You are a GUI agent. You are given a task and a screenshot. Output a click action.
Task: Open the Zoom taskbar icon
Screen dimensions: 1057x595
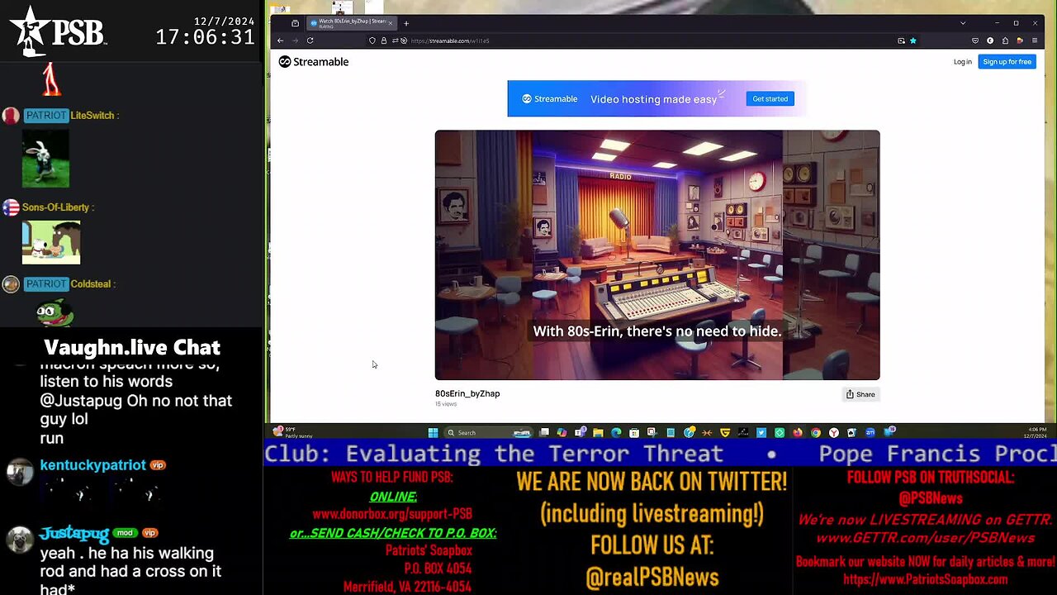(x=870, y=432)
